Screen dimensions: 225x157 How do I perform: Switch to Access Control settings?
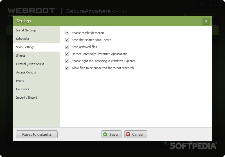(x=37, y=73)
